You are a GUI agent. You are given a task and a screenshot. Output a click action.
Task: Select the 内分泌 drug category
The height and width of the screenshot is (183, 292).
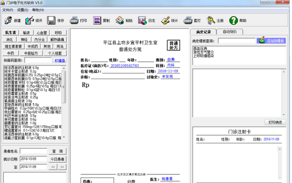tap(40, 40)
